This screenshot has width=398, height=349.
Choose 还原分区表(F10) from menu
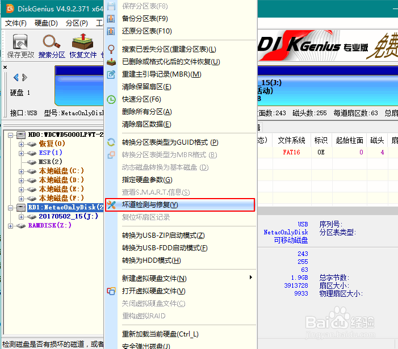(x=146, y=31)
